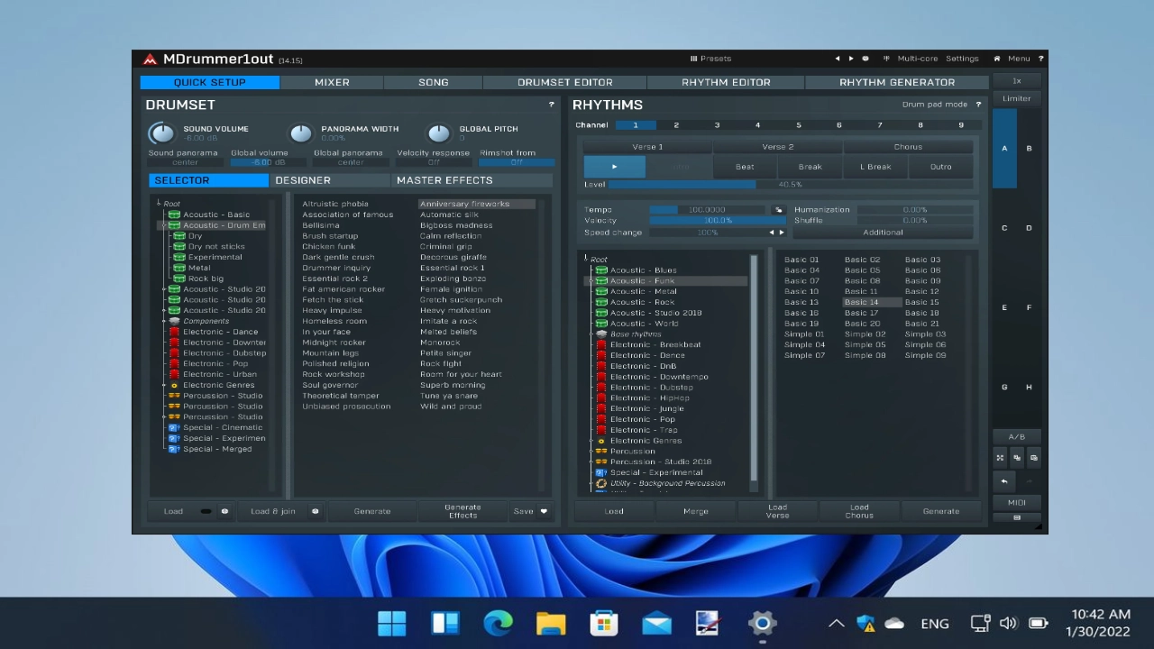The height and width of the screenshot is (649, 1154).
Task: Click Special - Cinematic blue icon in drumset tree
Action: coord(174,427)
